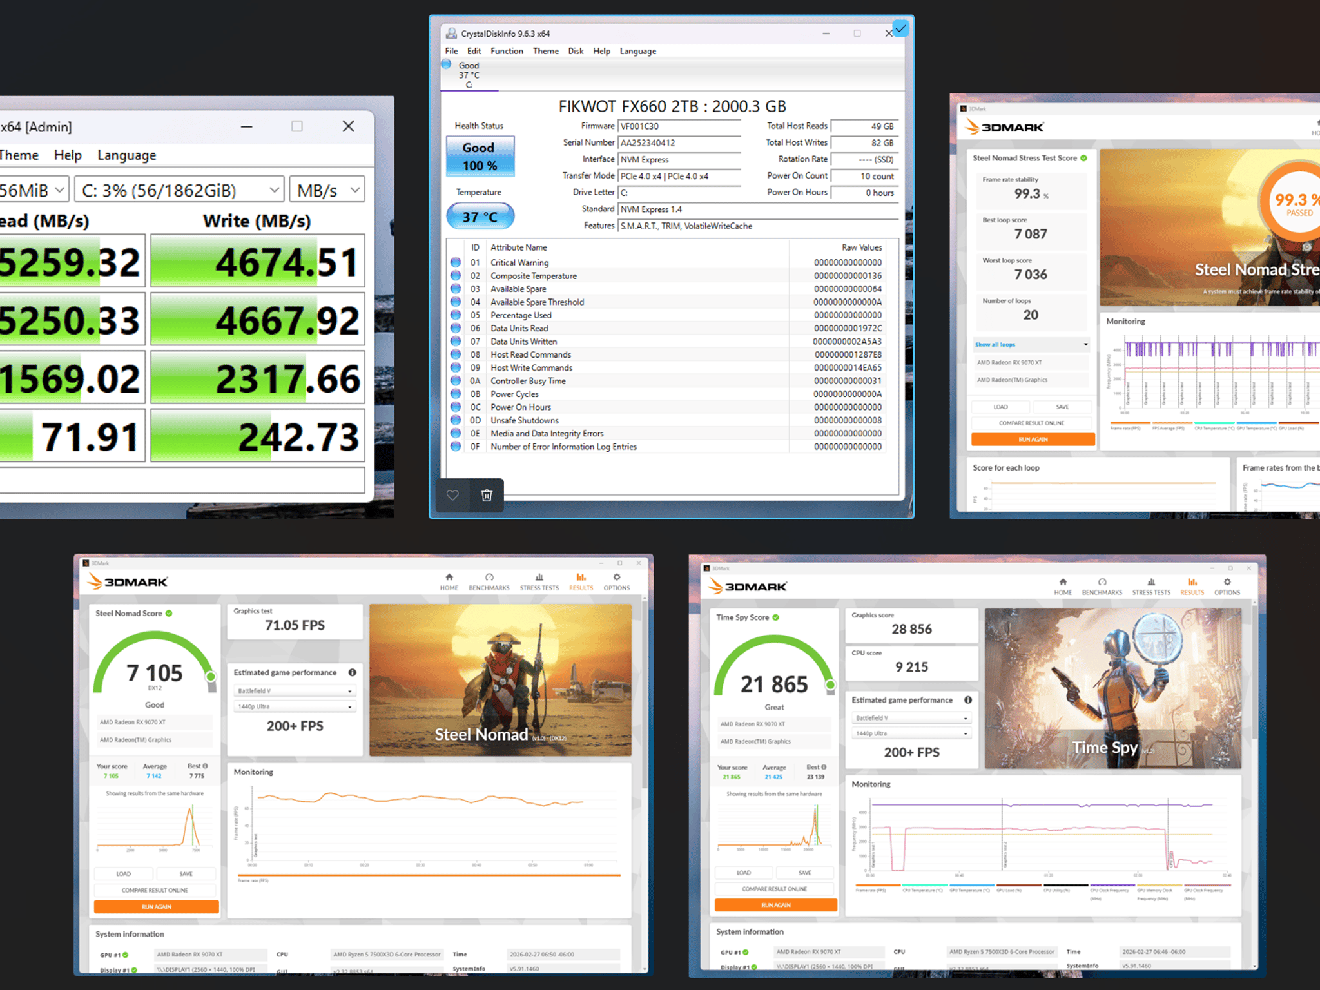The height and width of the screenshot is (990, 1320).
Task: Click SAVE in the Time Spy window
Action: tap(805, 873)
